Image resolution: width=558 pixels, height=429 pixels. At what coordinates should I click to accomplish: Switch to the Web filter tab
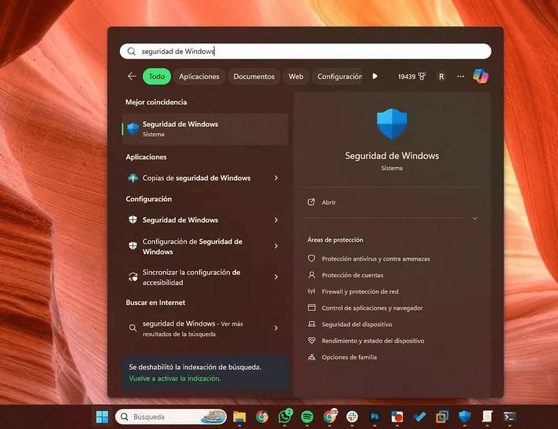296,77
